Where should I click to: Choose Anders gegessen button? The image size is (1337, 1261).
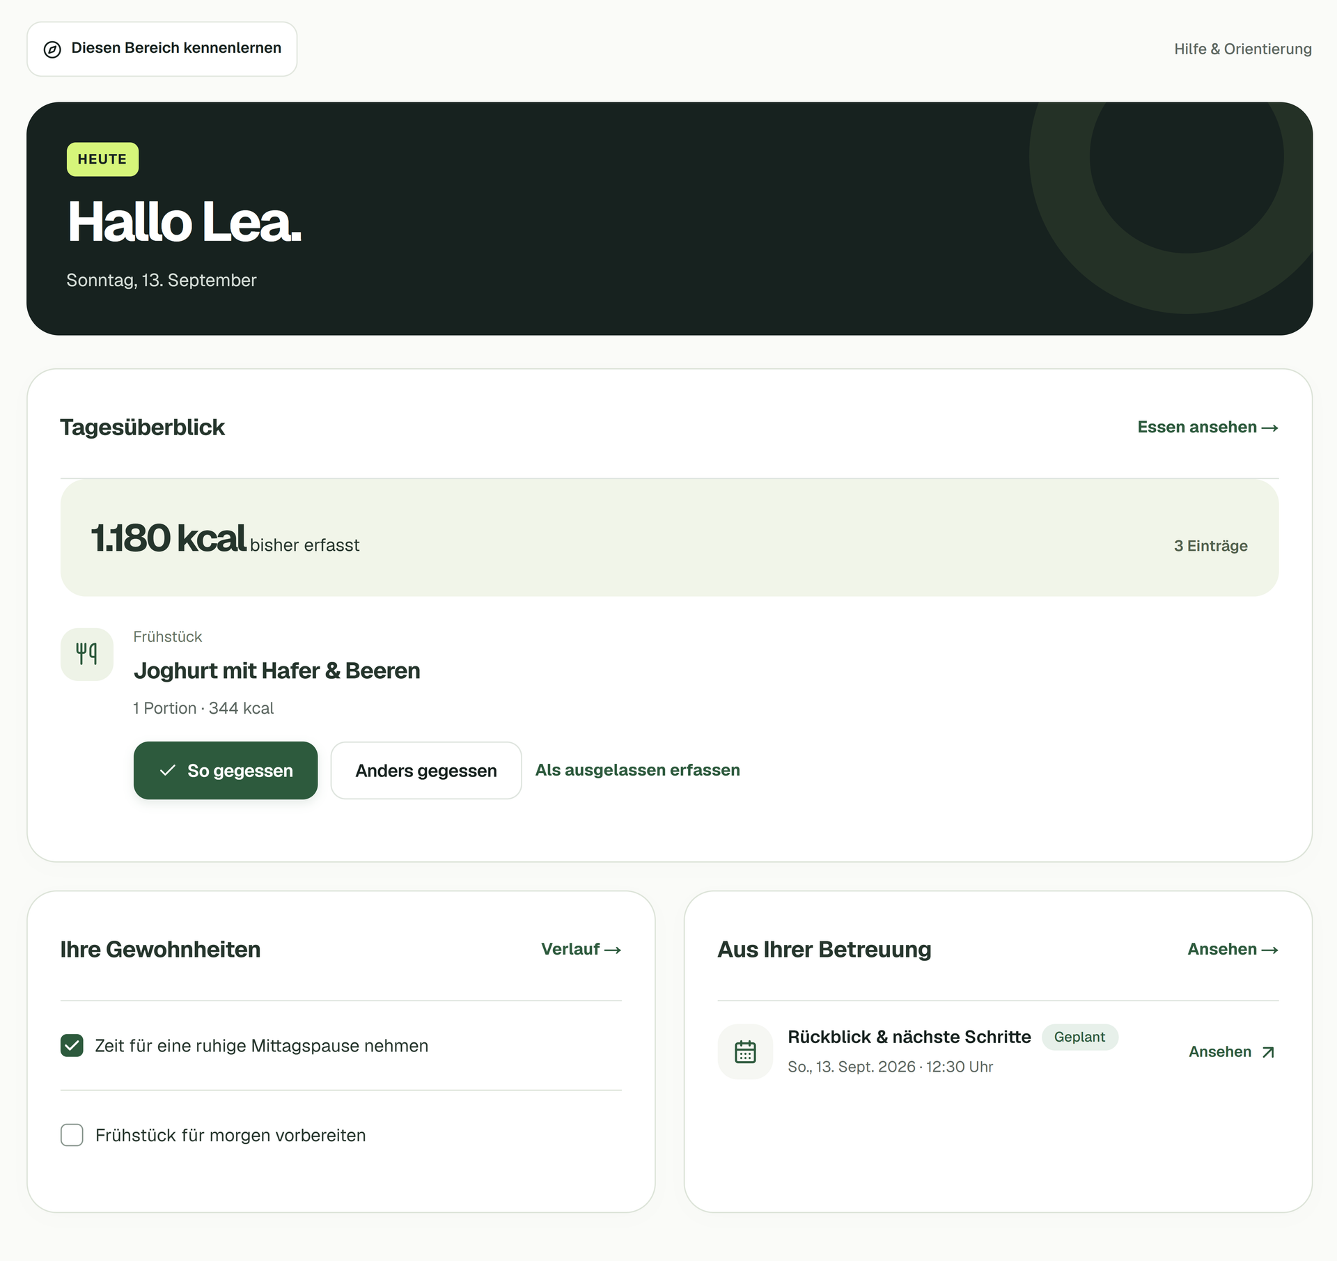(x=426, y=770)
